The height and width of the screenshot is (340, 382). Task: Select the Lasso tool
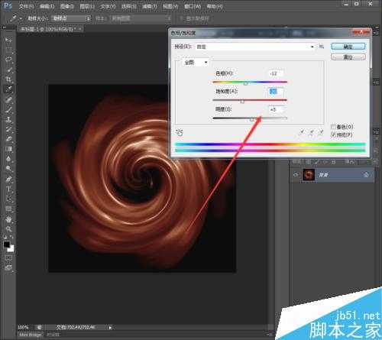coord(8,60)
